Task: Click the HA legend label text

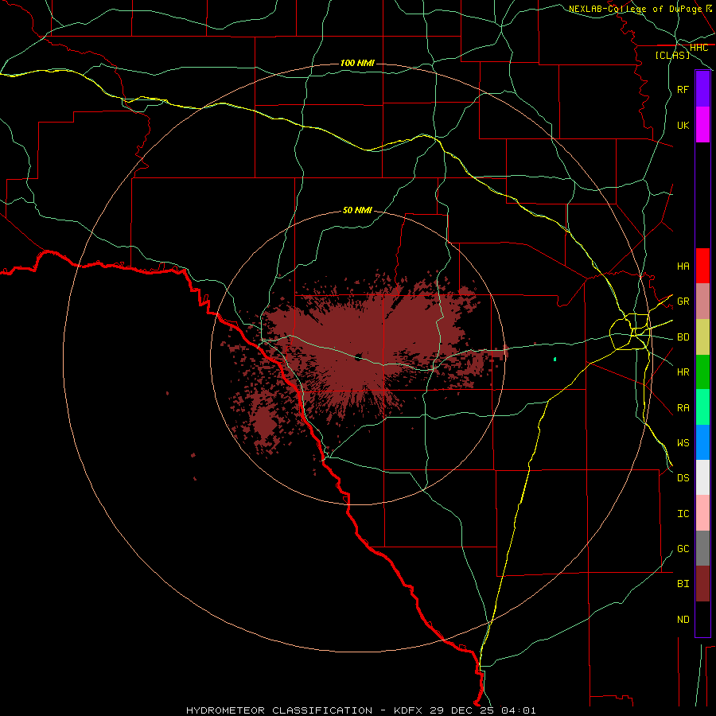Action: [683, 266]
